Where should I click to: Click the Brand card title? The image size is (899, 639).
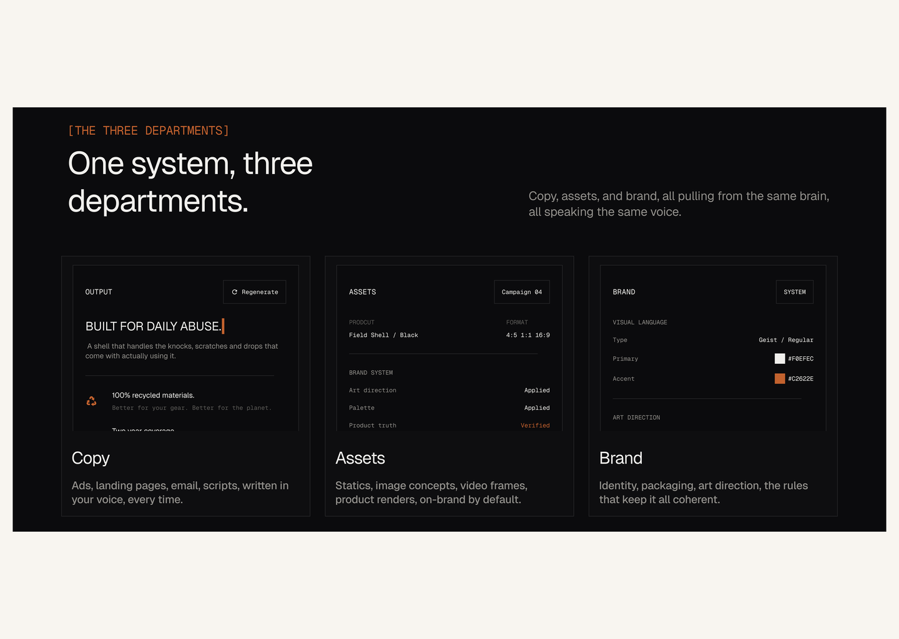pyautogui.click(x=621, y=459)
